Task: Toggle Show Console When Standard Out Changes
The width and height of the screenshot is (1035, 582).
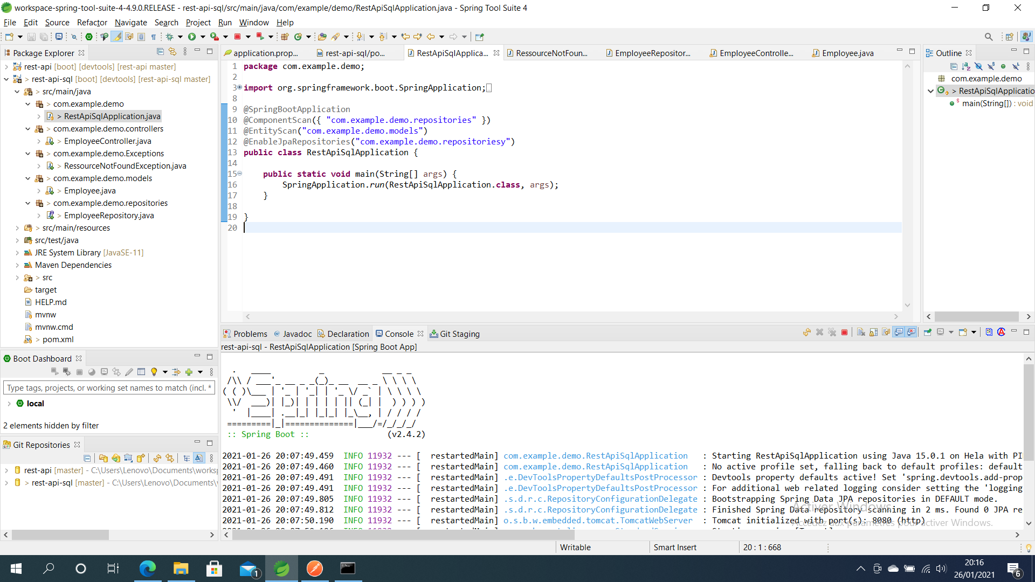Action: (x=899, y=332)
